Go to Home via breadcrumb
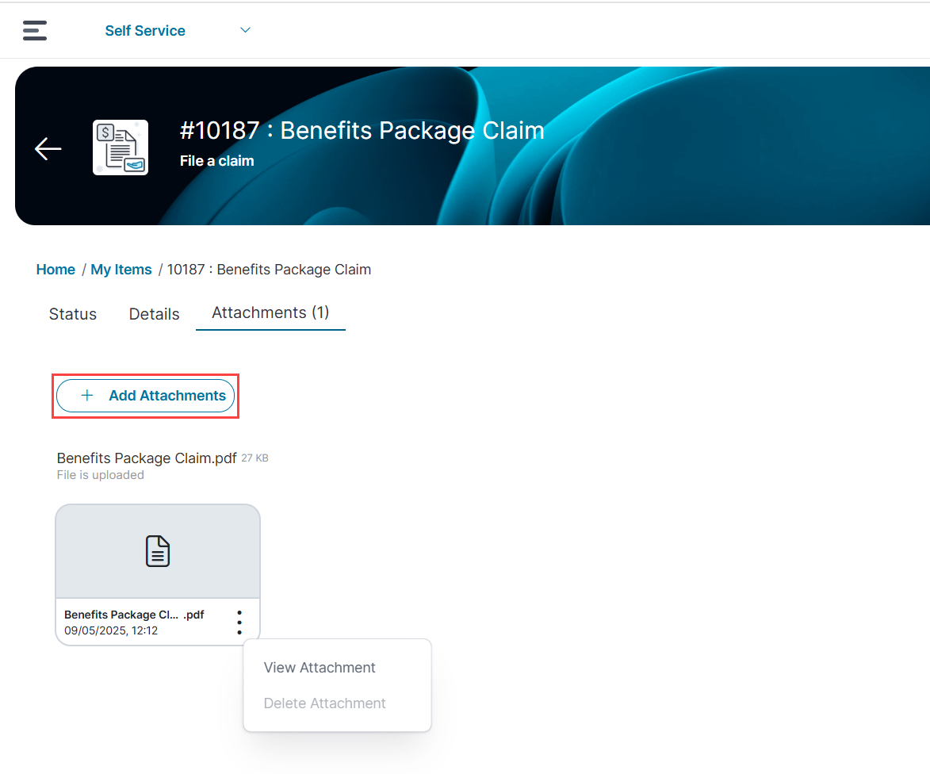This screenshot has height=774, width=930. (55, 270)
